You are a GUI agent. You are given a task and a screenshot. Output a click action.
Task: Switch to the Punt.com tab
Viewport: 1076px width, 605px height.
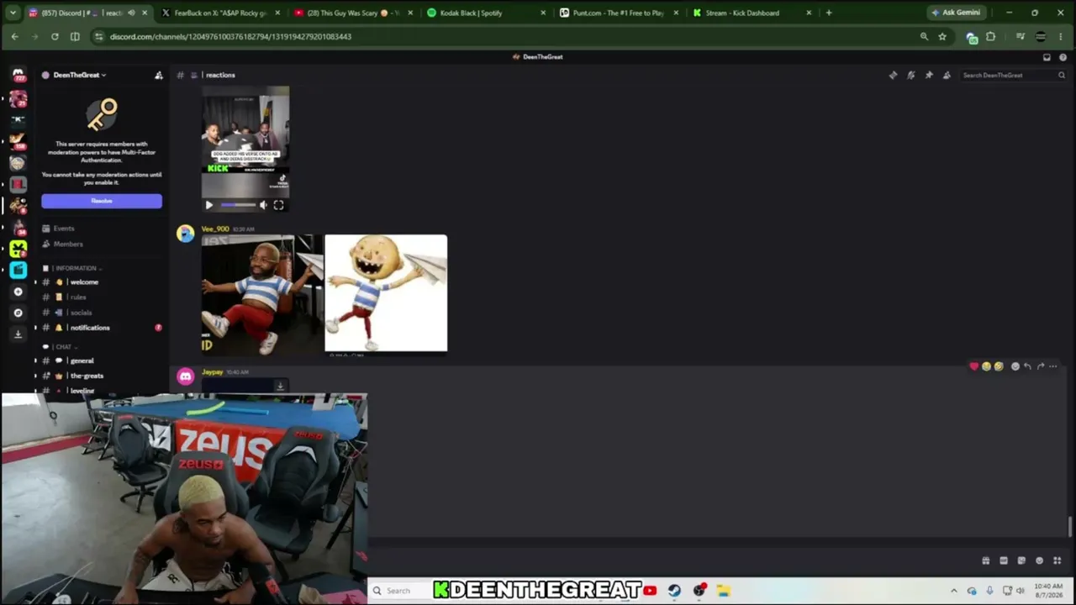click(x=619, y=13)
